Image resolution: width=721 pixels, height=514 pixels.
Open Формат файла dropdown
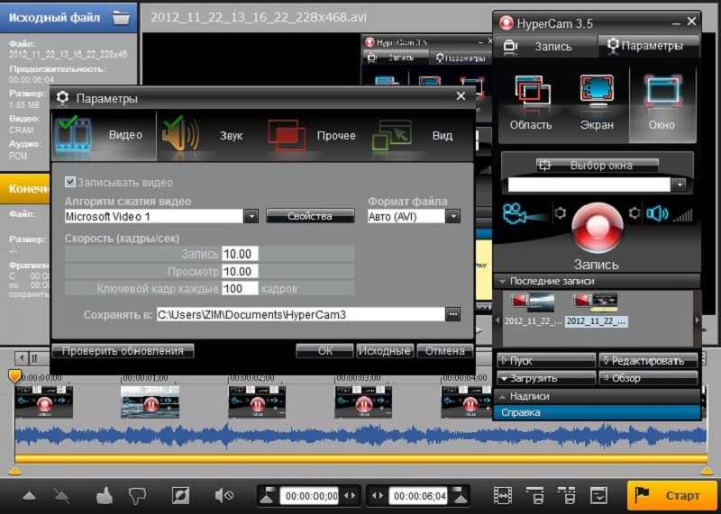(x=453, y=216)
